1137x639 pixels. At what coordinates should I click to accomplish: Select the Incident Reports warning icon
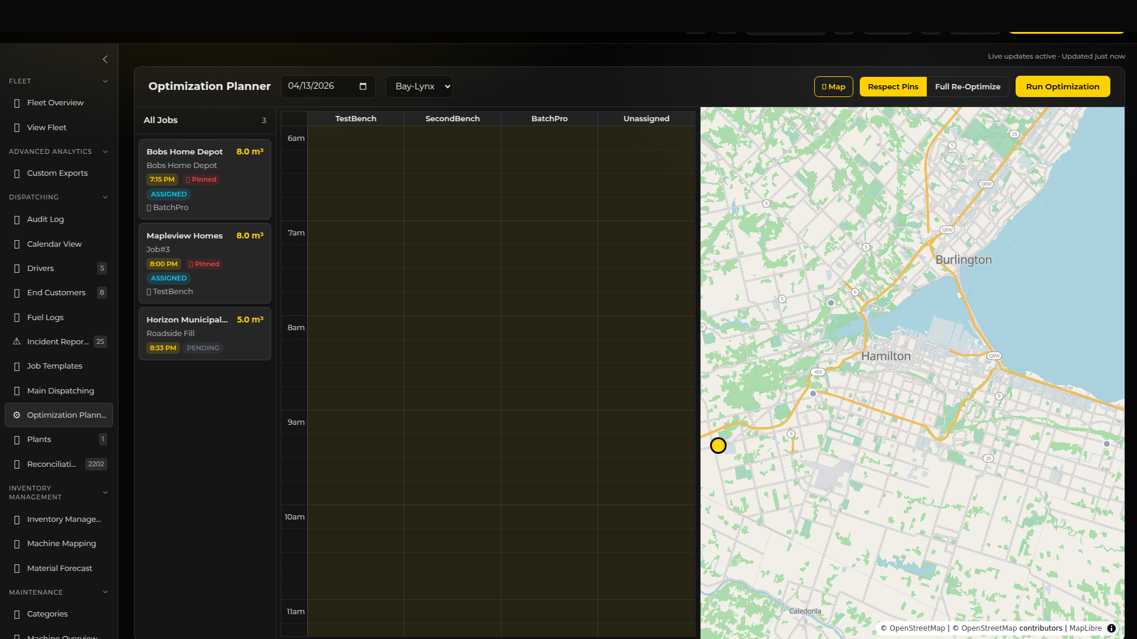16,341
